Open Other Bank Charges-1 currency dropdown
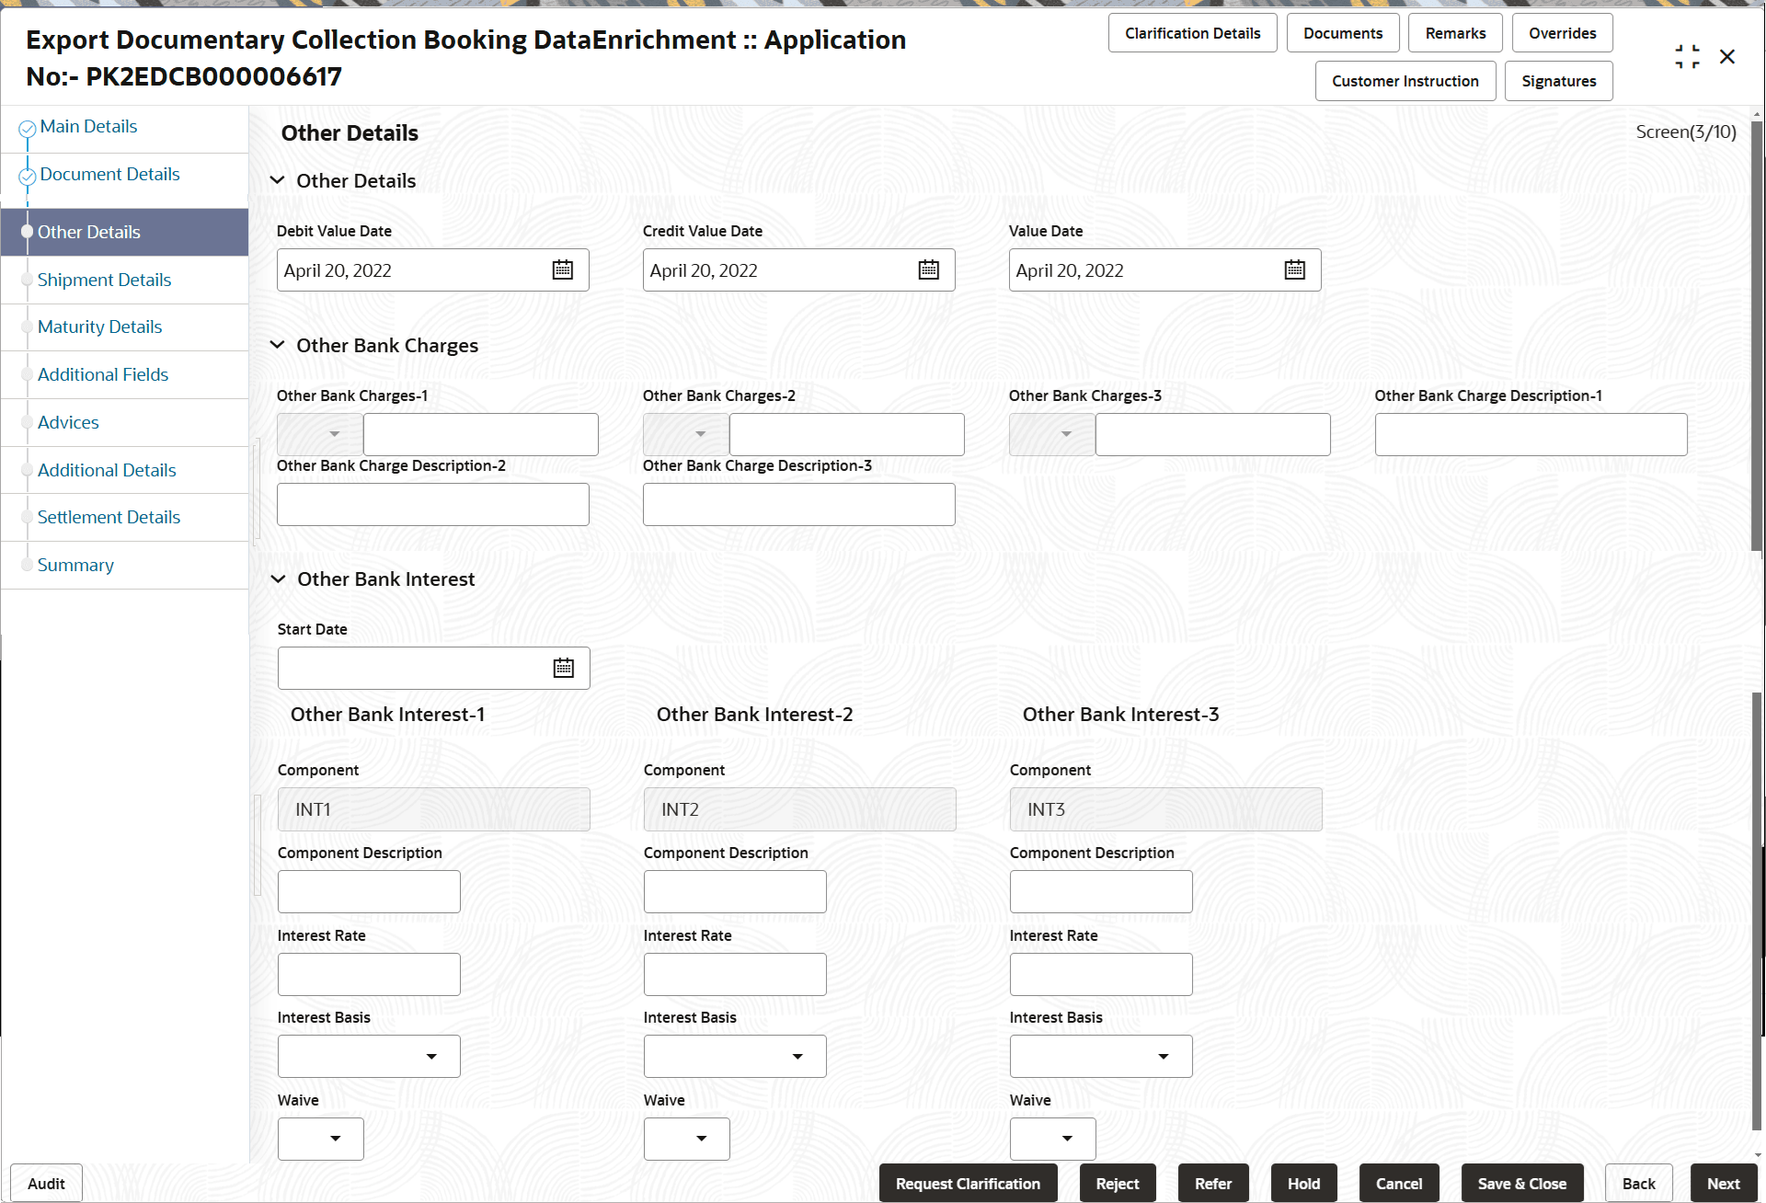This screenshot has height=1203, width=1766. 320,434
